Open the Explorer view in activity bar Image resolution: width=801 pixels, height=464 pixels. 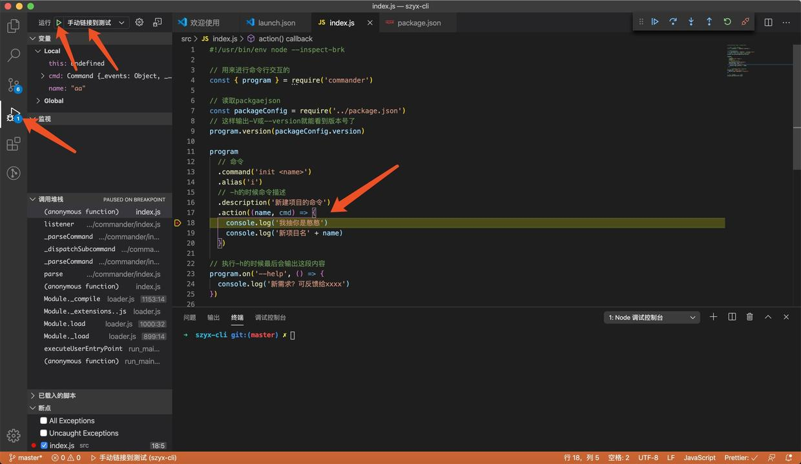13,26
